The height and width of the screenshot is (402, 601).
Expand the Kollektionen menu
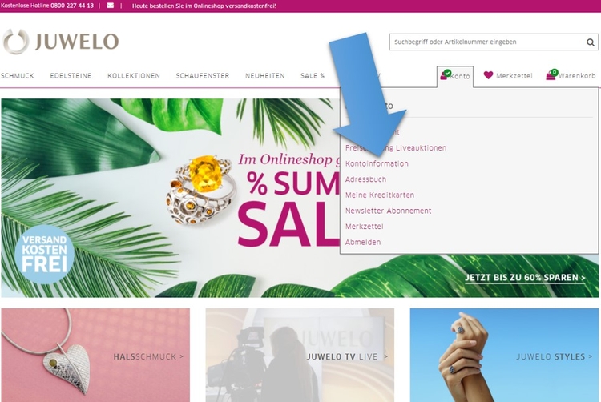tap(134, 76)
